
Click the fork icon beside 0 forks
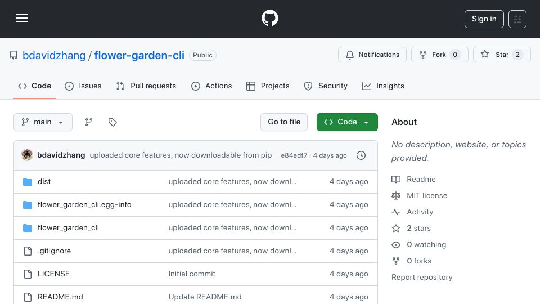click(396, 261)
